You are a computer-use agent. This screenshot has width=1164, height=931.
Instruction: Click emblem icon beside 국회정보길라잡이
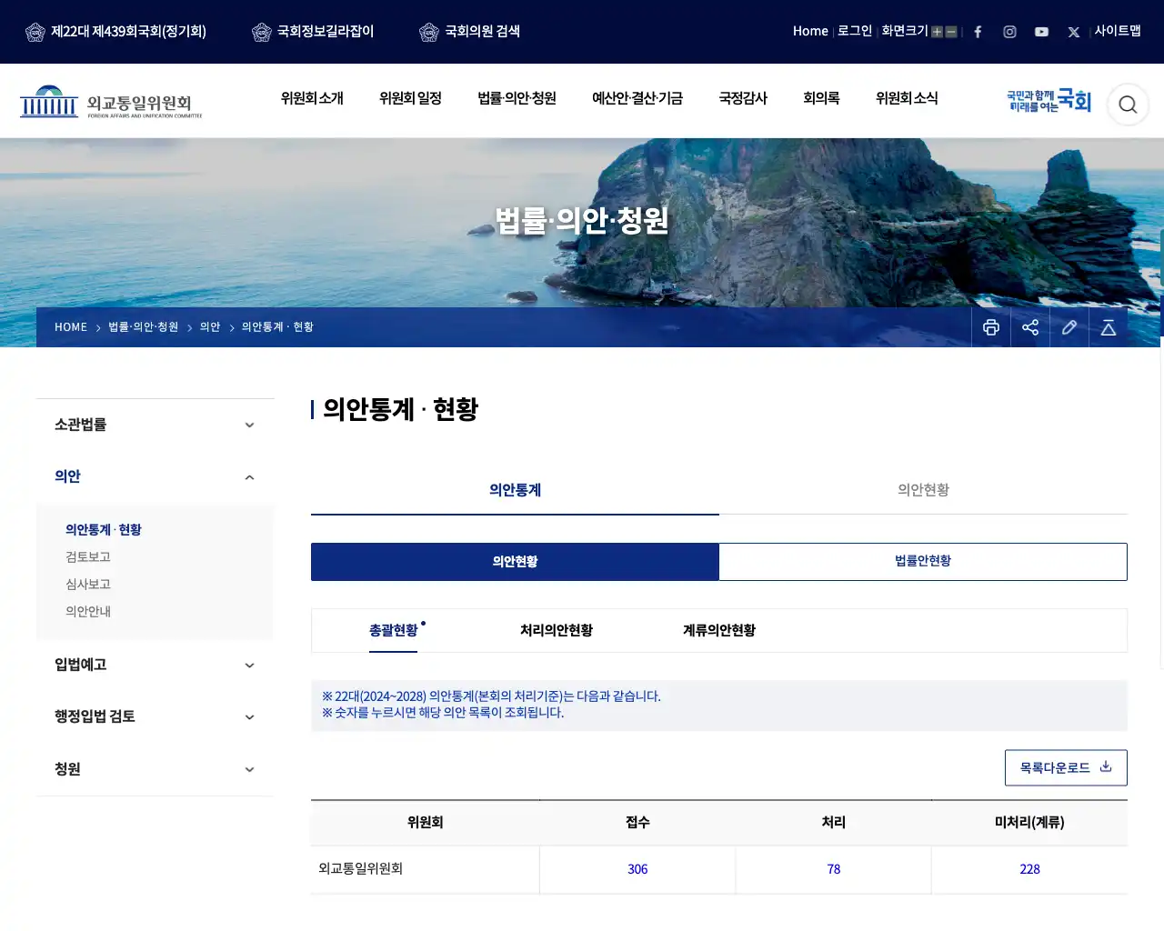pos(262,33)
